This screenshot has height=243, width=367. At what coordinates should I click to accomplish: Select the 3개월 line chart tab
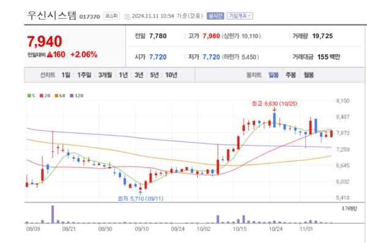click(x=105, y=75)
